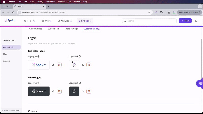The width and height of the screenshot is (203, 114).
Task: Click the Spekit logo in header
Action: (10, 20)
